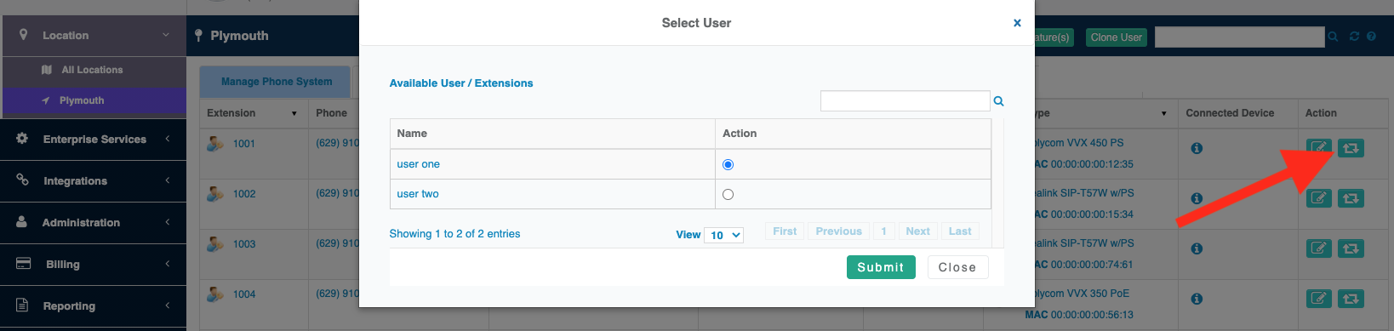Click the Clone User button
The image size is (1394, 331).
click(x=1117, y=37)
